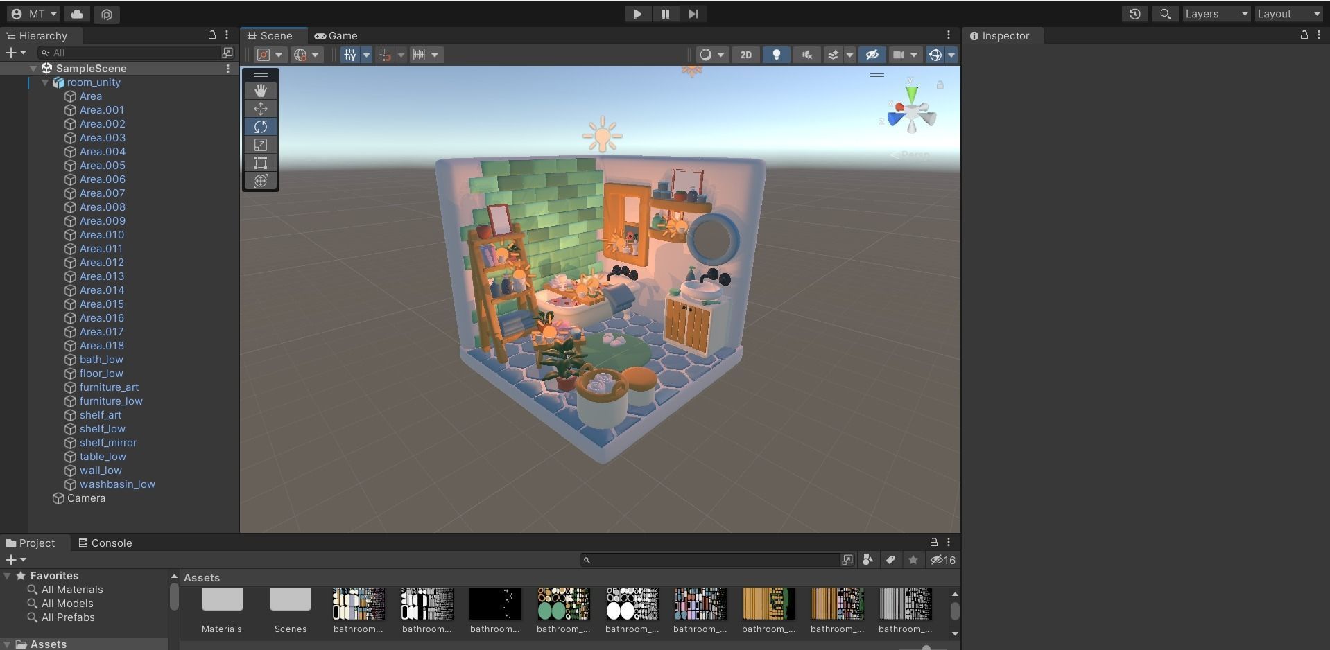Toggle scene audio mute
This screenshot has height=650, width=1330.
coord(807,55)
